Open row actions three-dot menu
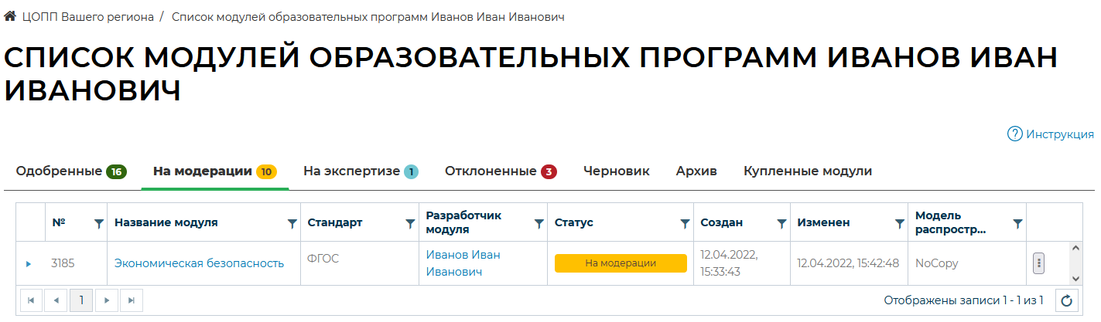Image resolution: width=1101 pixels, height=322 pixels. (1039, 263)
